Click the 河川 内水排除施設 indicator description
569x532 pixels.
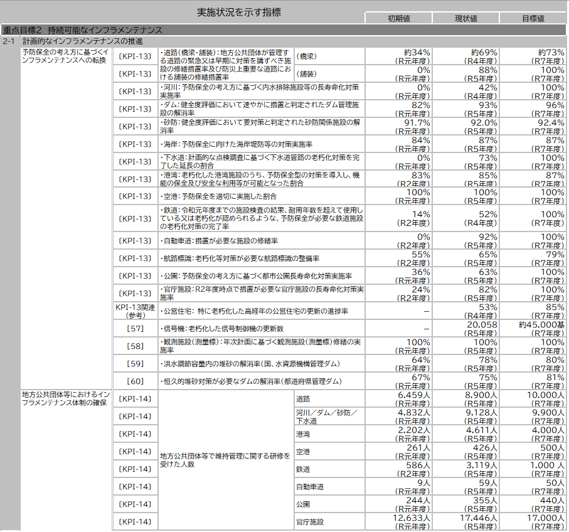[261, 92]
